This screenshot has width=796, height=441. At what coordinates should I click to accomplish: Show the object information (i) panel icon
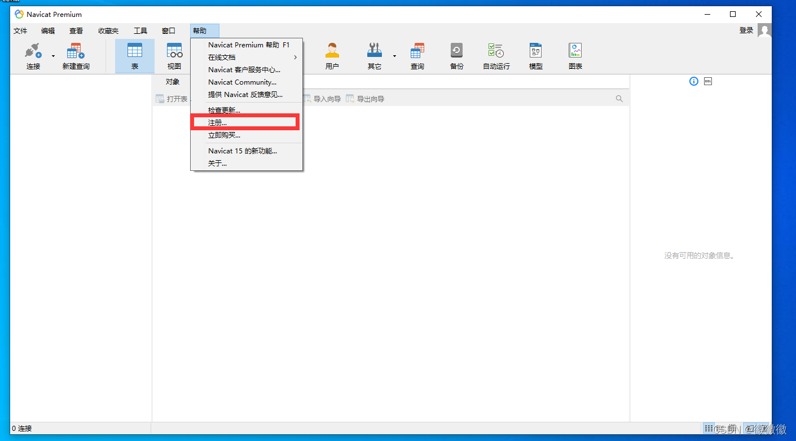[x=694, y=81]
